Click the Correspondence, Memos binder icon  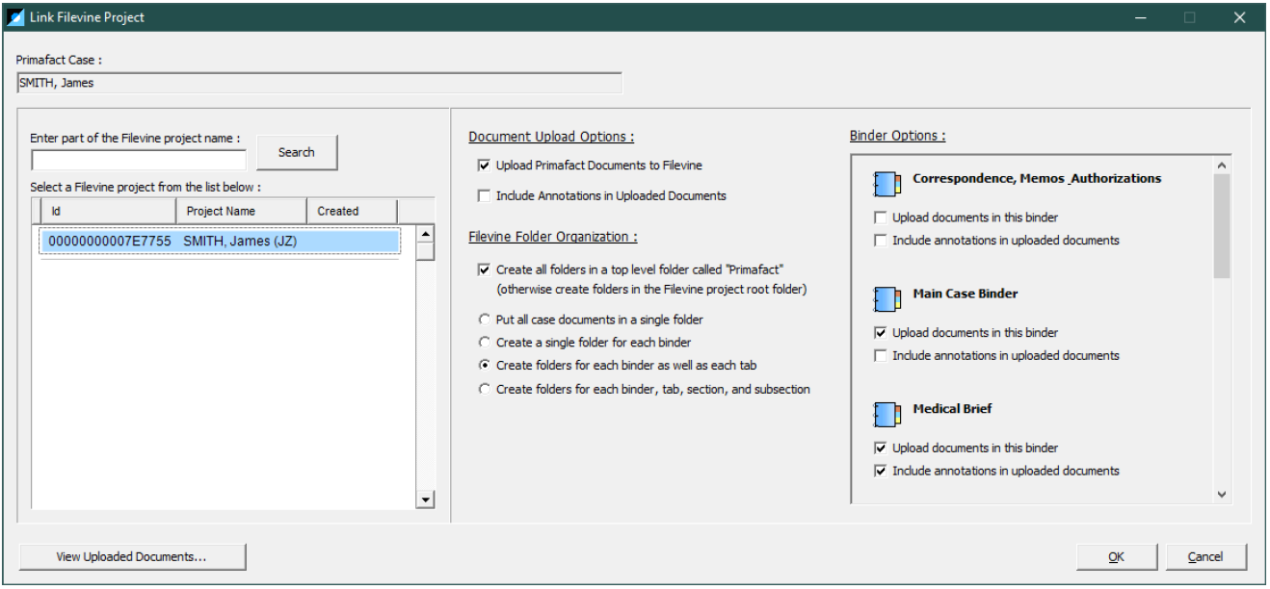pyautogui.click(x=886, y=184)
